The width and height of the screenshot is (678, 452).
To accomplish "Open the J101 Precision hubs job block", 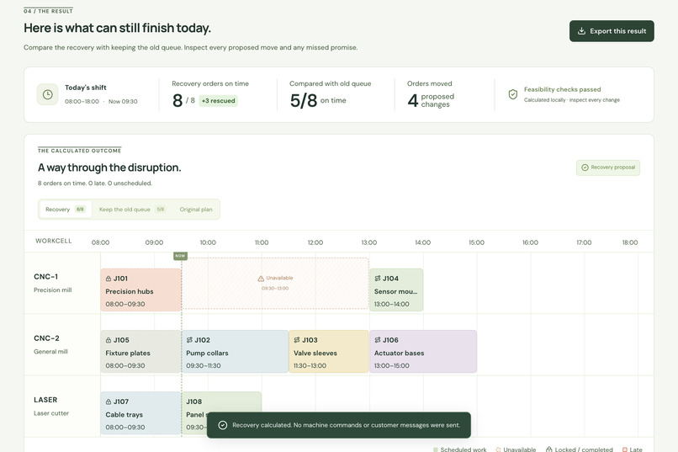I will coord(141,290).
